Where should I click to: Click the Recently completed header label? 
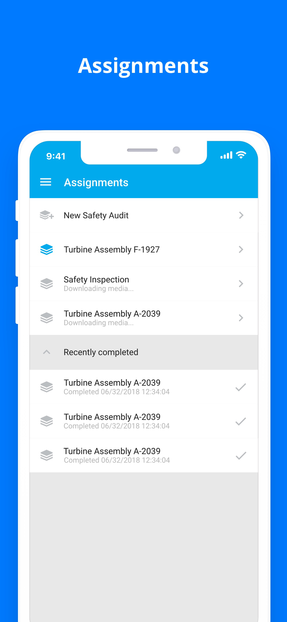[x=101, y=352]
